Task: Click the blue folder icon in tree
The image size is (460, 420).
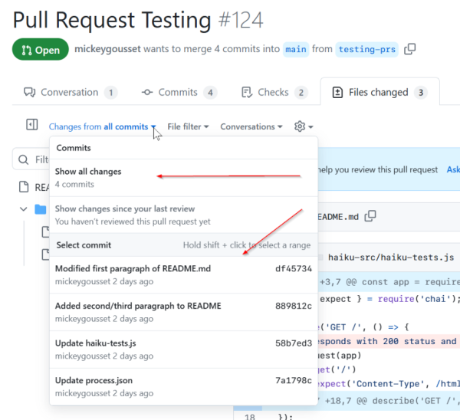Action: click(41, 209)
